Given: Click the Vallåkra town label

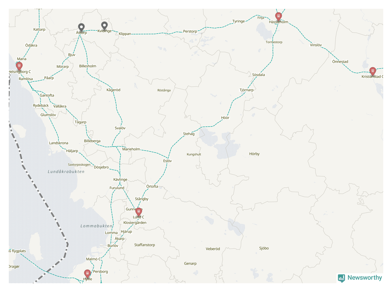Looking at the screenshot, I should point(60,106).
